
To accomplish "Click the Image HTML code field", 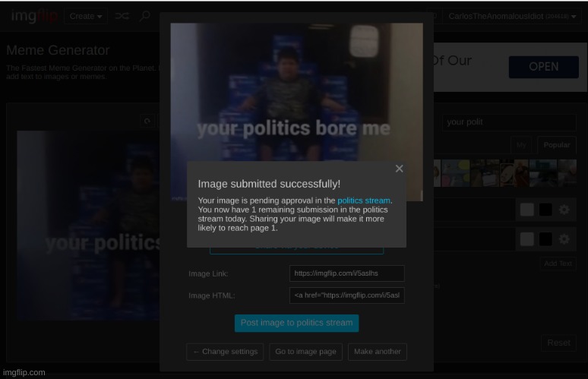I will [x=346, y=295].
